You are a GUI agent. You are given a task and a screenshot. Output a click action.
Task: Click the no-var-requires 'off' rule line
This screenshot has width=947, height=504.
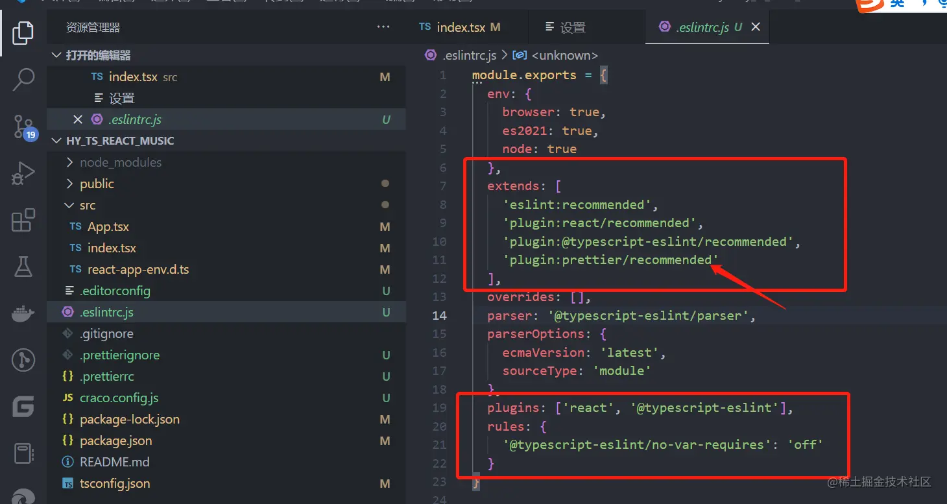coord(663,444)
